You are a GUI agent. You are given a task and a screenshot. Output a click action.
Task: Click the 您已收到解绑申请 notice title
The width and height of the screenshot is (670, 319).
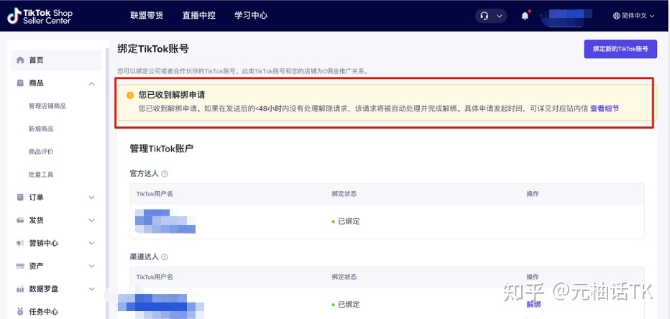pos(171,96)
